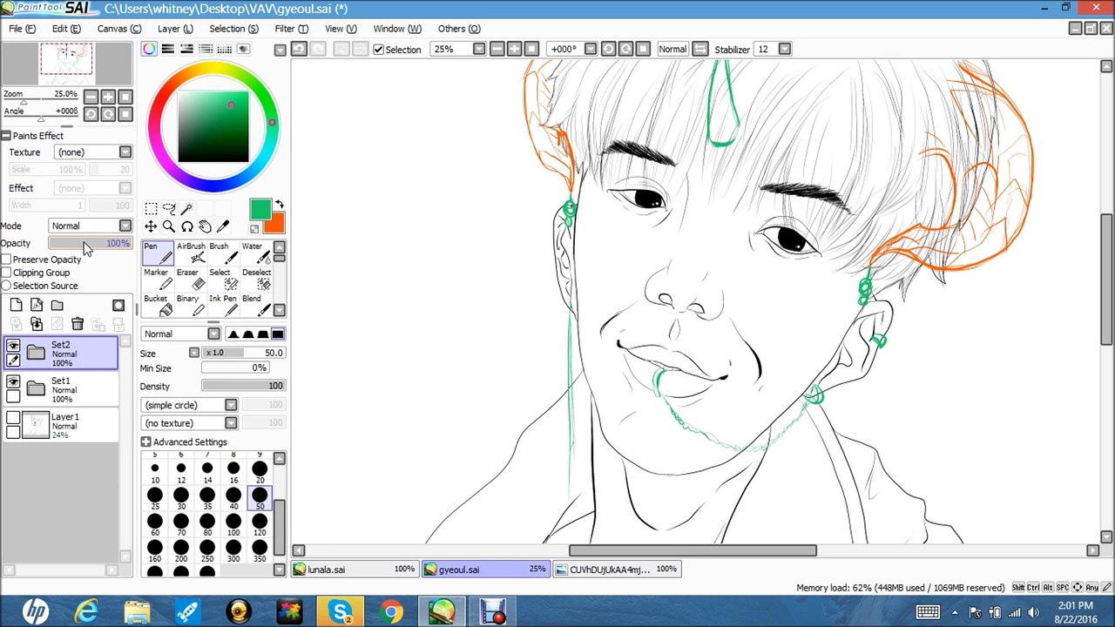Enable Preserve Opacity
The height and width of the screenshot is (627, 1115).
pos(6,260)
